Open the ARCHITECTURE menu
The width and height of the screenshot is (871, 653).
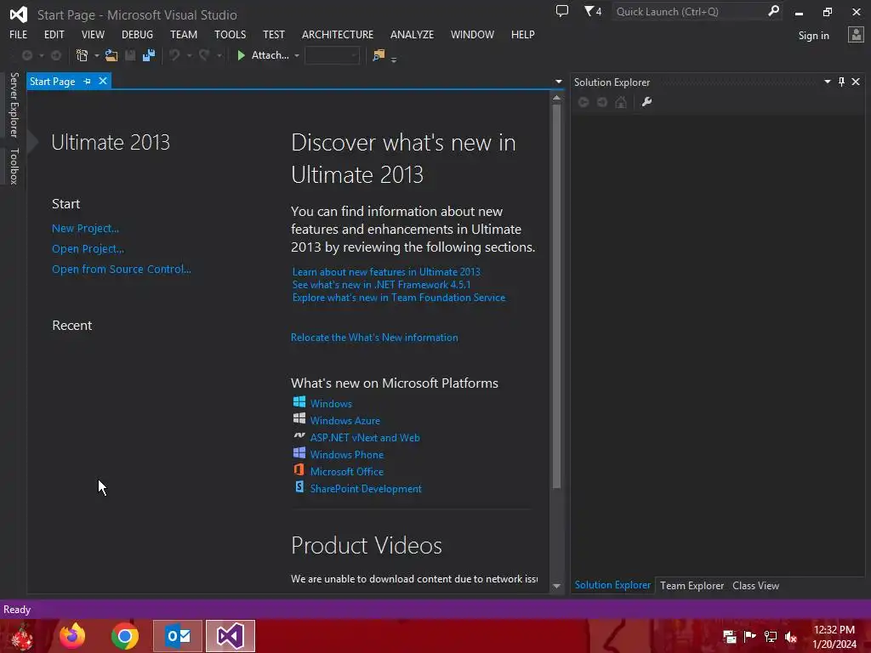(337, 34)
